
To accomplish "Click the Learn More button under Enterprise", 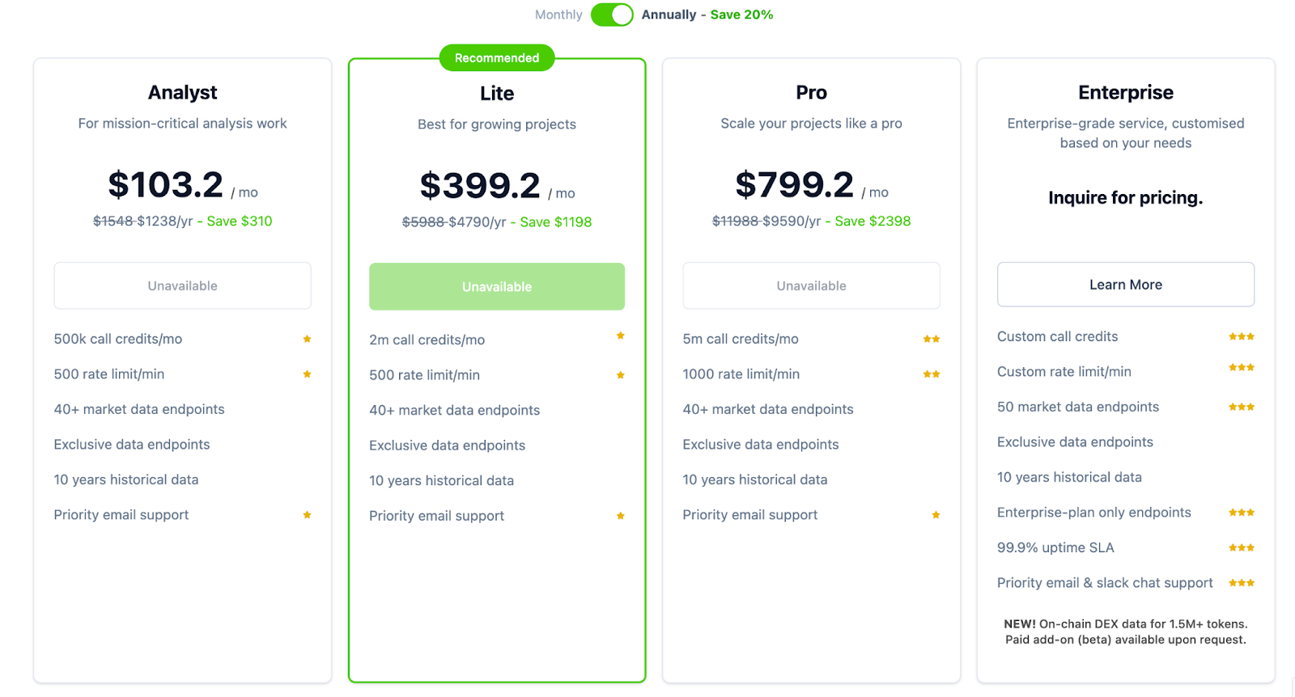I will (x=1126, y=285).
